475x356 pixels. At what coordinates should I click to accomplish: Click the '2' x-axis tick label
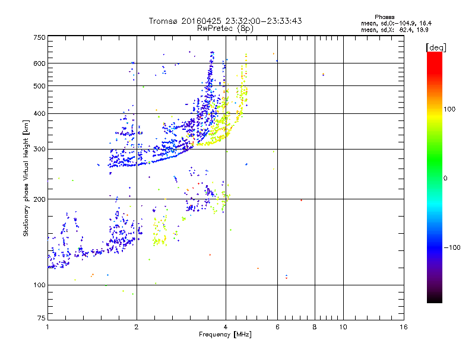pyautogui.click(x=137, y=327)
